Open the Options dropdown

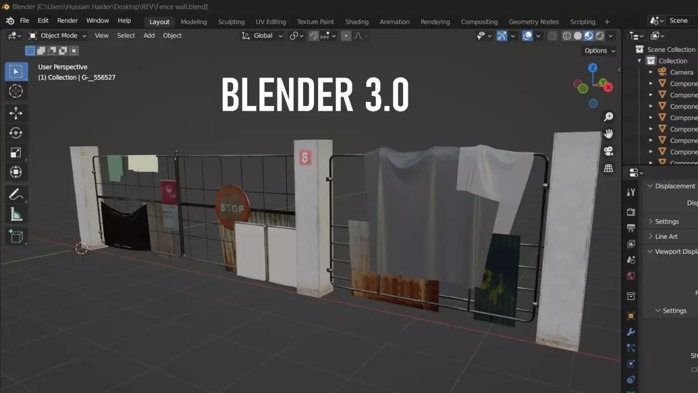click(599, 51)
